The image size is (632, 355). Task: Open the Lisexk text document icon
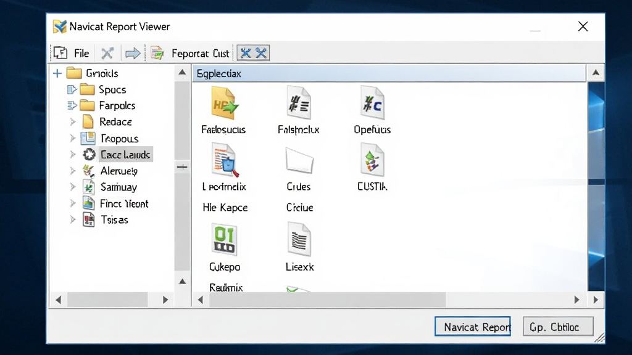[x=299, y=240]
